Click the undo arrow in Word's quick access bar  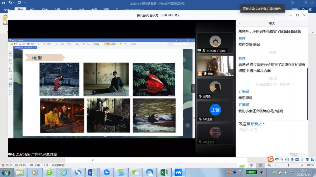(10, 3)
